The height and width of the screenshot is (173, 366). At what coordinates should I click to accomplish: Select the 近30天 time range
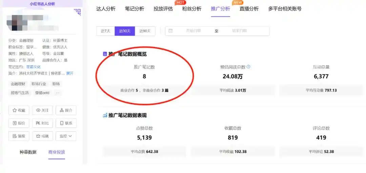click(125, 31)
